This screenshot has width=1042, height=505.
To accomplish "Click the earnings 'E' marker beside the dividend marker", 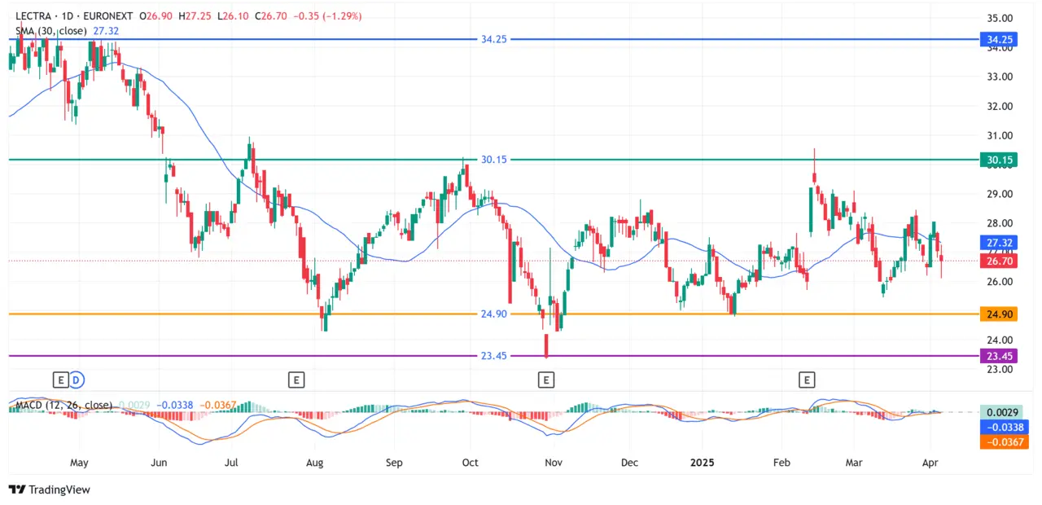I will tap(59, 380).
